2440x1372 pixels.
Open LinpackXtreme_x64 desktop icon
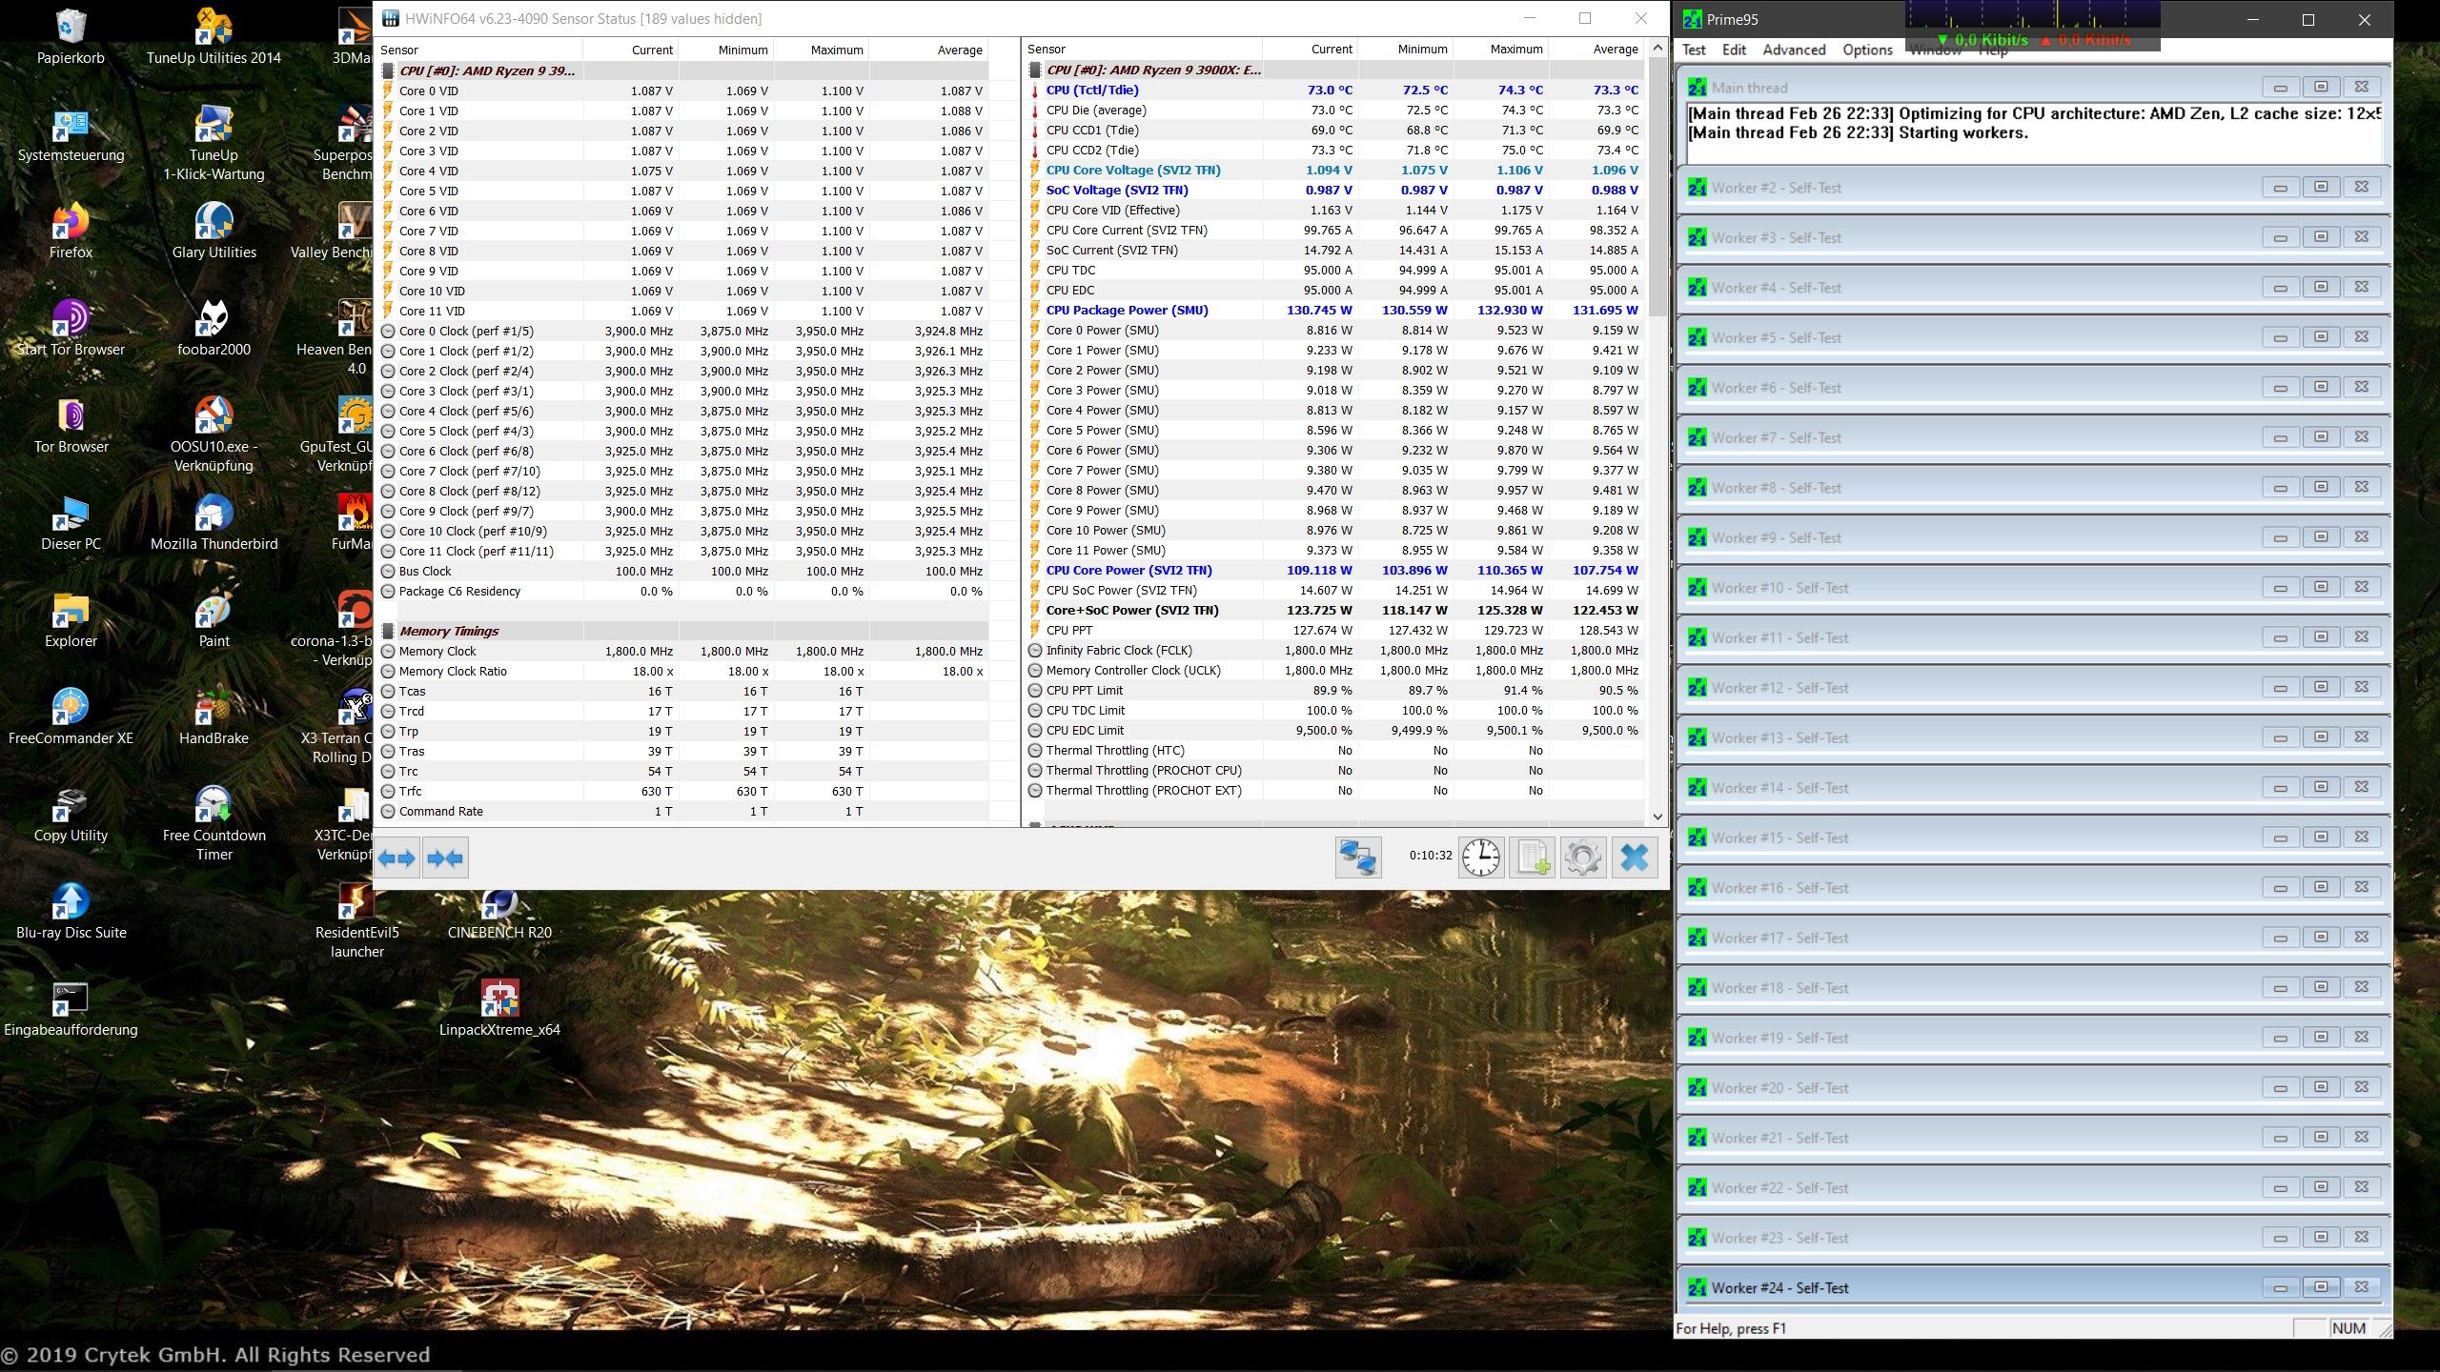tap(499, 1009)
